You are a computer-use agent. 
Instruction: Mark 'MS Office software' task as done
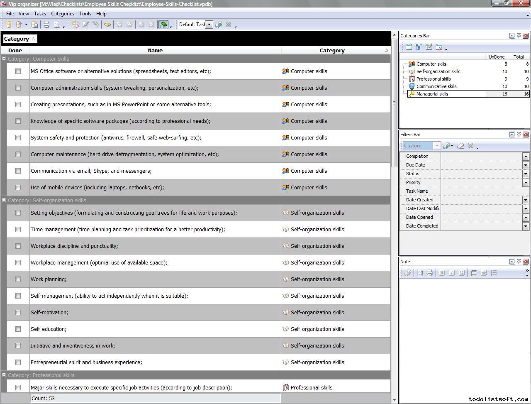click(18, 71)
